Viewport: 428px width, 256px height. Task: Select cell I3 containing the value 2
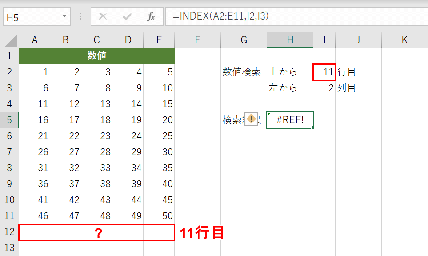[x=324, y=88]
